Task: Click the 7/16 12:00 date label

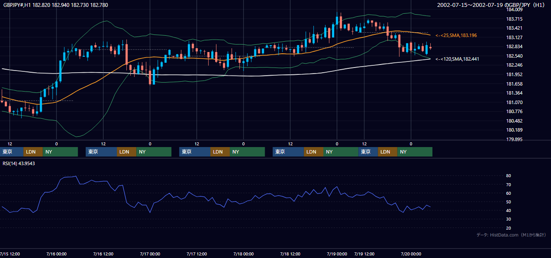Action: [x=103, y=254]
